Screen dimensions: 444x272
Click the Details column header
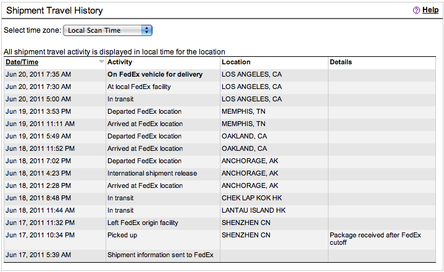(341, 62)
